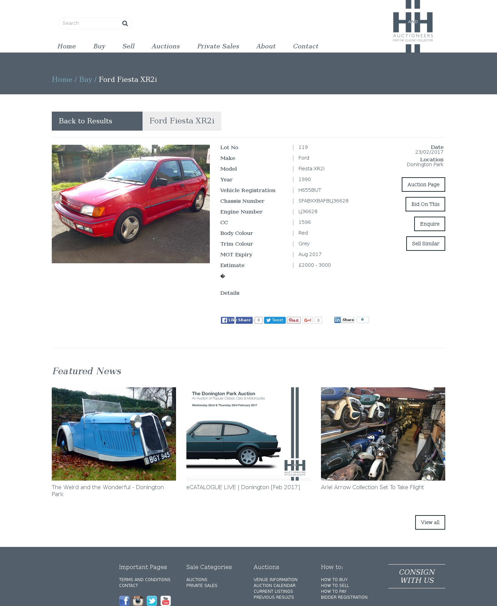The width and height of the screenshot is (497, 606).
Task: Open the Facebook footer icon
Action: click(x=124, y=601)
